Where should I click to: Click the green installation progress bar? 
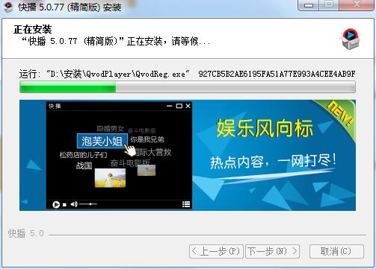coord(188,88)
